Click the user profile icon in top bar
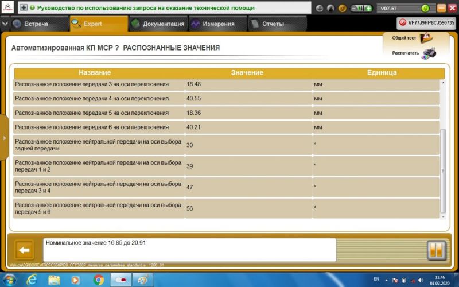The width and height of the screenshot is (459, 287). [332, 9]
